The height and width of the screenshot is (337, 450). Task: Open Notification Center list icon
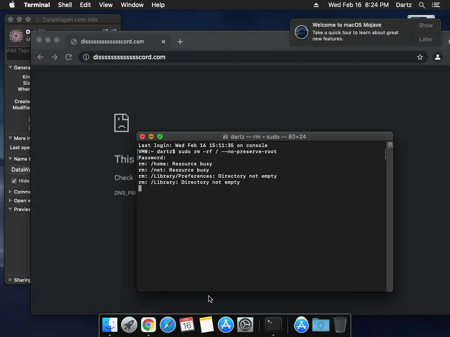click(435, 5)
